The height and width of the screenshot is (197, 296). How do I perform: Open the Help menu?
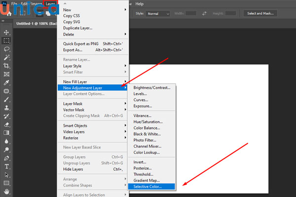tap(139, 4)
